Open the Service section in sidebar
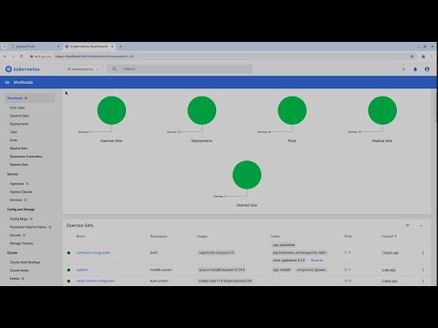The image size is (438, 328). pos(13,174)
